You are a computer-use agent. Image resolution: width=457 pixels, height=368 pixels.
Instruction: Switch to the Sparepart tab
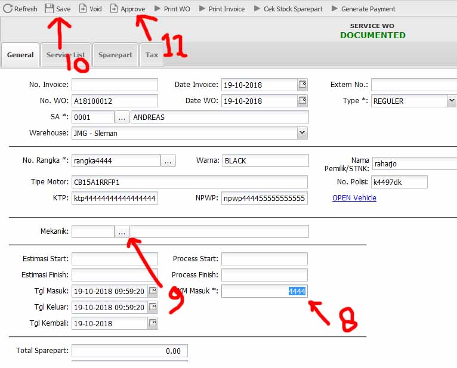tap(115, 55)
